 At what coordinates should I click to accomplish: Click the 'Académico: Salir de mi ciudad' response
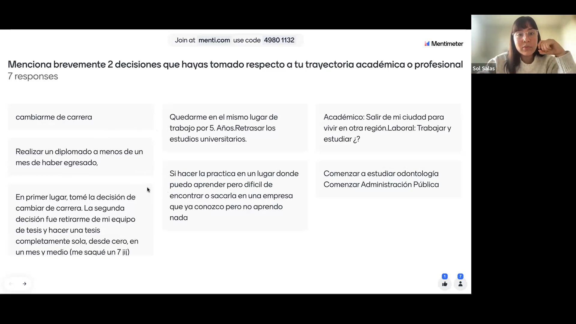(388, 128)
